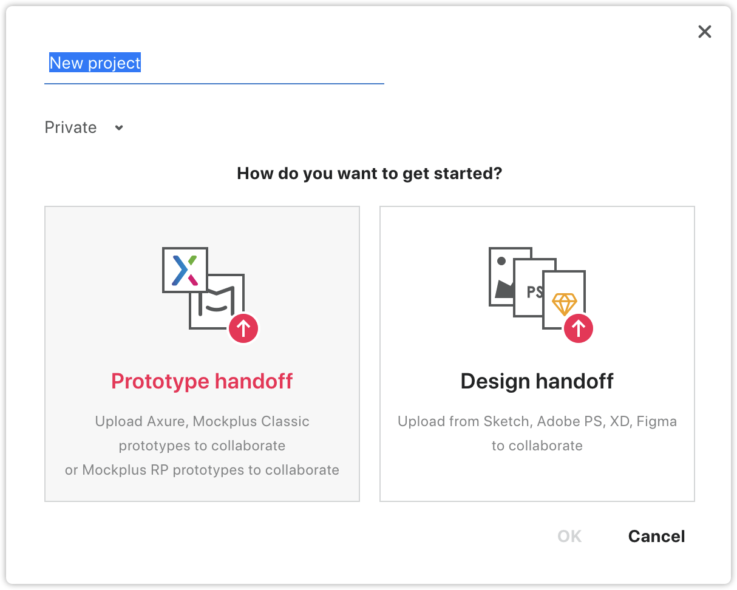Open the Private privacy dropdown label
The image size is (737, 590).
point(71,127)
